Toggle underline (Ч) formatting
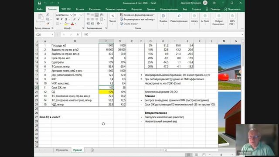The height and width of the screenshot is (157, 279). click(66, 19)
